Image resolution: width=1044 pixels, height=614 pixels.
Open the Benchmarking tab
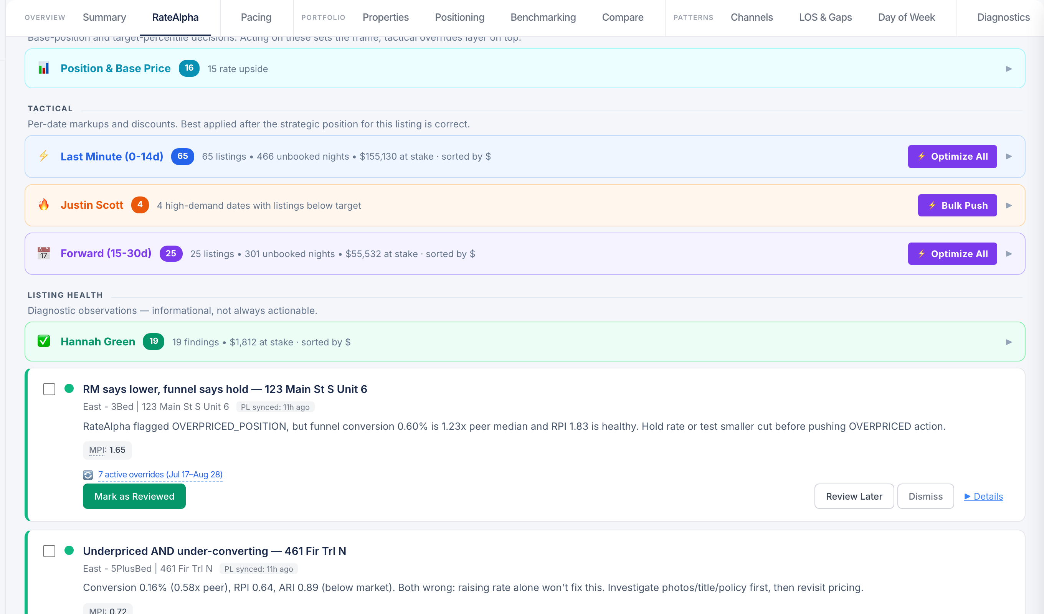(x=543, y=17)
